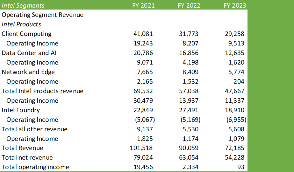Select Intel Foundry value 18,910
Screen dimensions: 294x172
234,110
